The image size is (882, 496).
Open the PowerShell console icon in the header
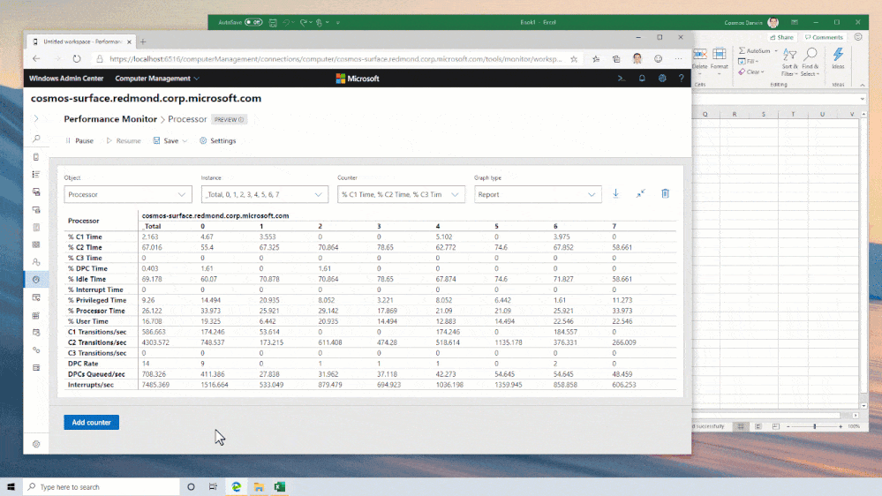coord(621,79)
